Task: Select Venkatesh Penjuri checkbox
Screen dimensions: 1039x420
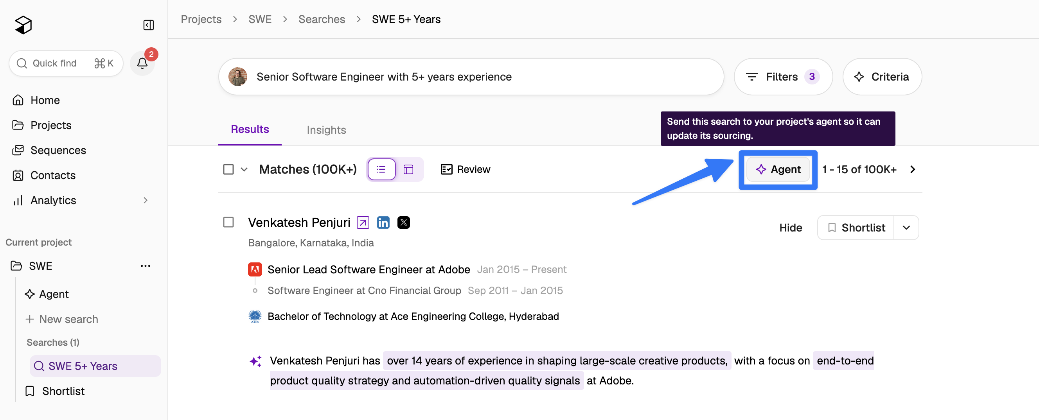Action: 228,222
